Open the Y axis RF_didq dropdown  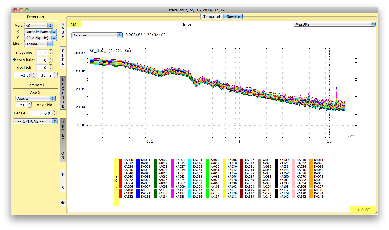(40, 38)
